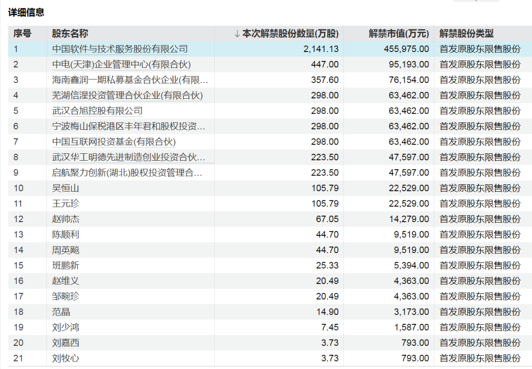Open 启航聚力创新(湖北) shareholder link
The image size is (532, 369).
click(127, 173)
